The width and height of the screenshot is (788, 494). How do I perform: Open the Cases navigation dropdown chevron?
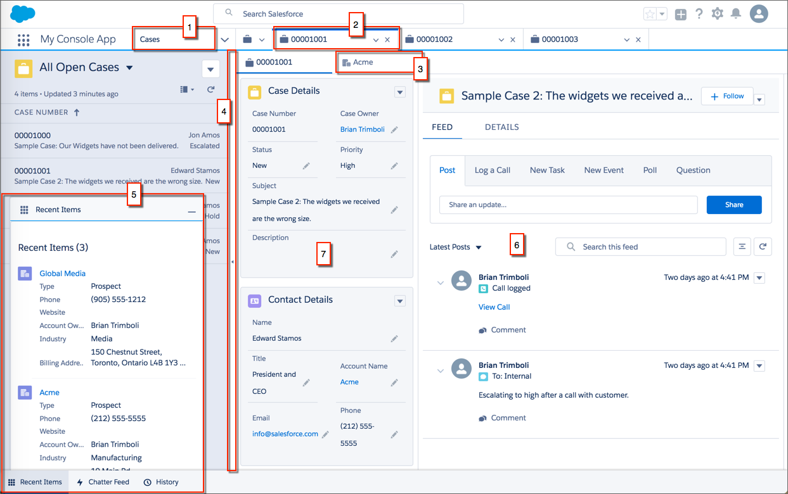coord(224,39)
